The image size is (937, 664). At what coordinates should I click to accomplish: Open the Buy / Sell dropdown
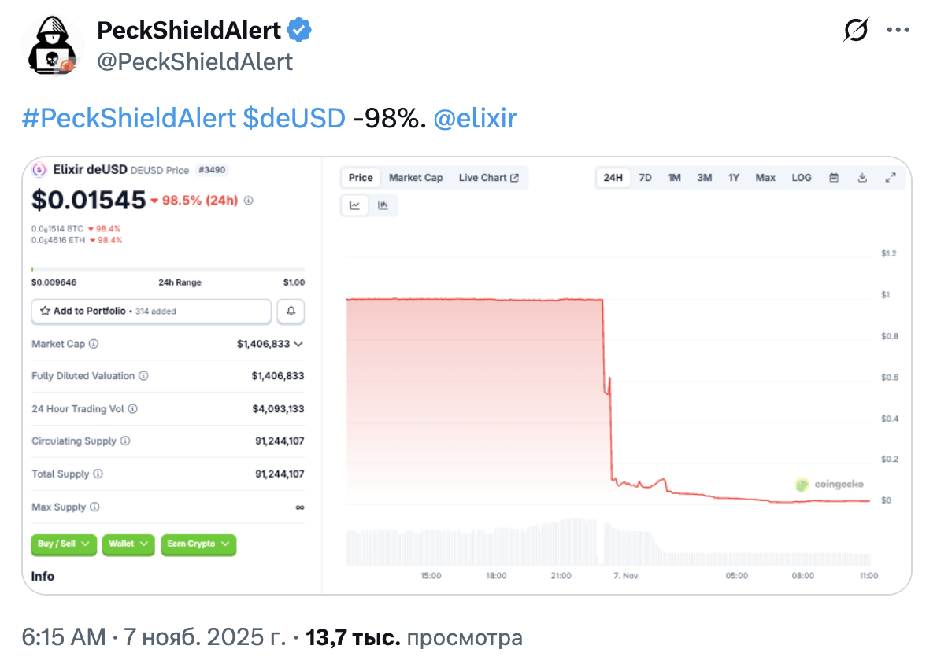tap(63, 544)
